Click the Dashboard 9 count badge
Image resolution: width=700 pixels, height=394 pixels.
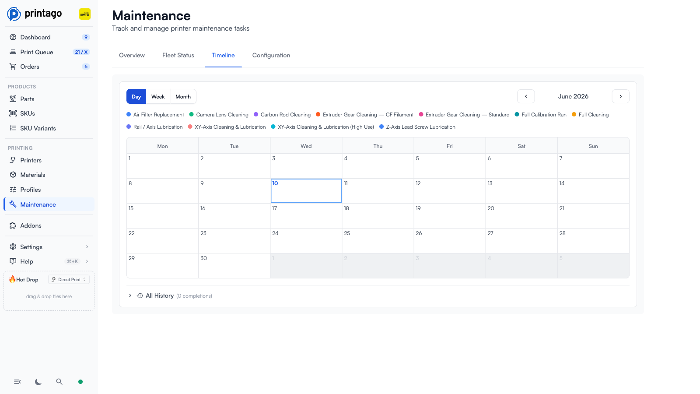(x=86, y=37)
